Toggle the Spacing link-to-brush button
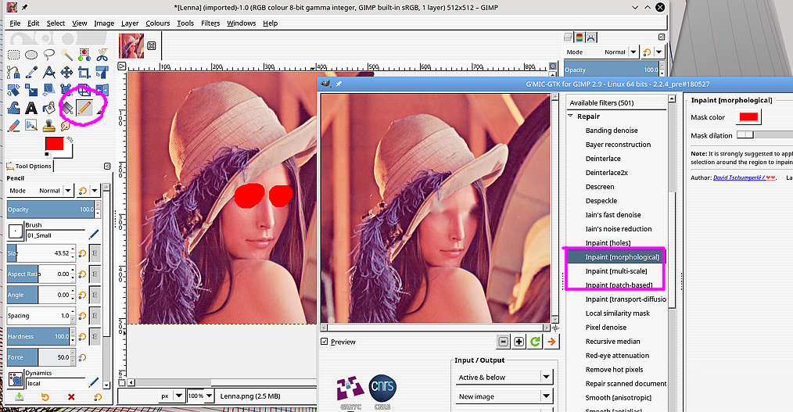The image size is (793, 412). 95,315
